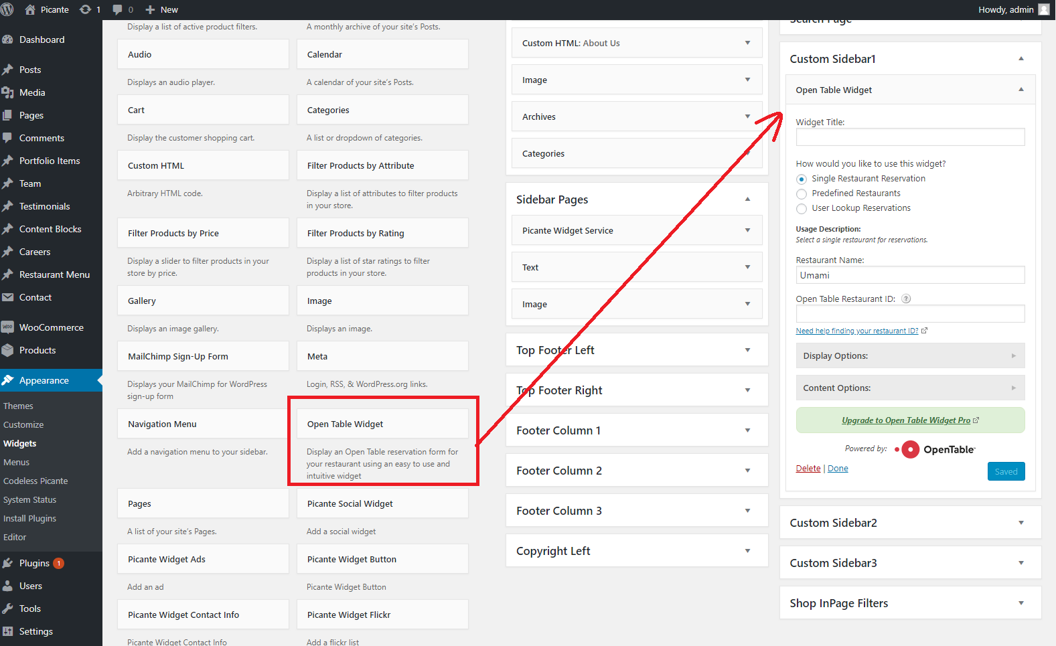
Task: Click the Comments icon in sidebar
Action: pos(7,138)
